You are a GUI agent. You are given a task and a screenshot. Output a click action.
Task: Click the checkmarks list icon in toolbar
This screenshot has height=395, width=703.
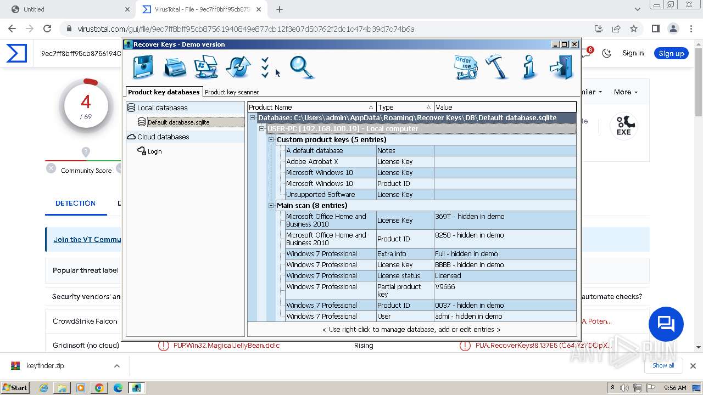pyautogui.click(x=265, y=67)
